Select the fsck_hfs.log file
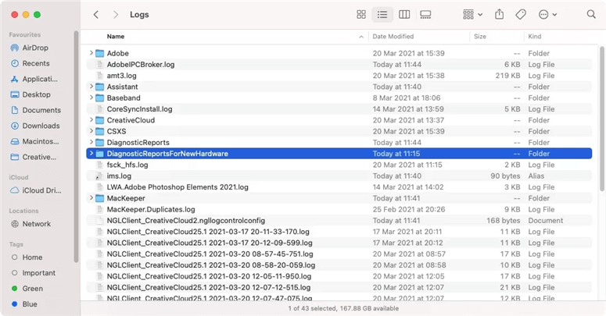 pyautogui.click(x=339, y=165)
